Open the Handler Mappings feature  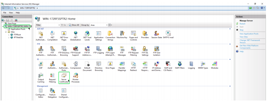pyautogui.click(x=122, y=66)
